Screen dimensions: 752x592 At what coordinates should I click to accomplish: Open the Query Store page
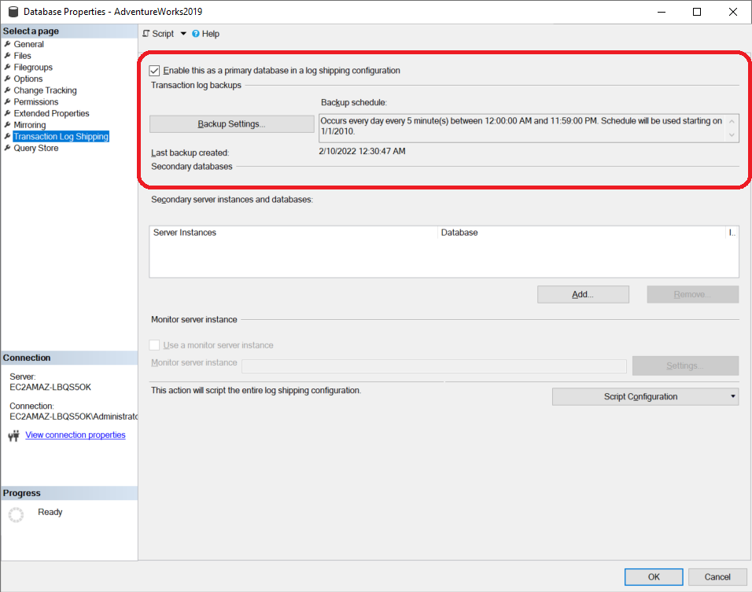(x=36, y=148)
